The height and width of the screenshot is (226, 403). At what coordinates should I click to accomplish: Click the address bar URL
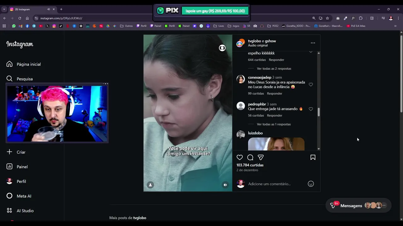(x=61, y=18)
